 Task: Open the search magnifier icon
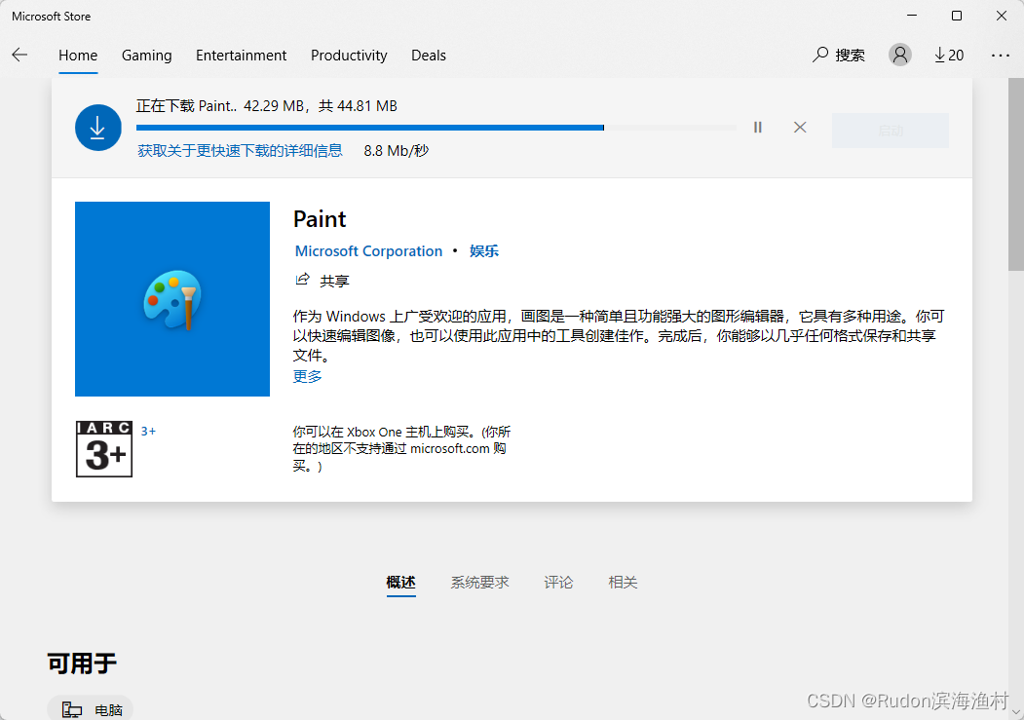(820, 55)
